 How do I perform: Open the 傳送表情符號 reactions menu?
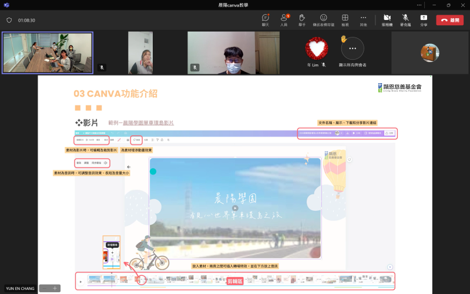pos(324,20)
